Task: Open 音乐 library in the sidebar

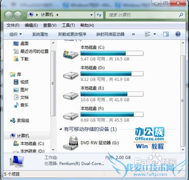Action: (x=25, y=105)
